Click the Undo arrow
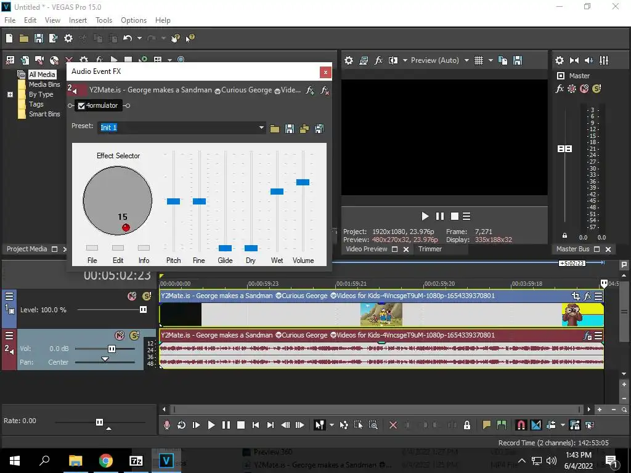 point(128,38)
